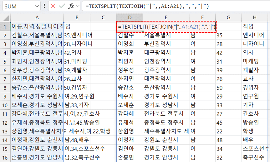
Task: Click cell D15 containing 김연아
Action: [x=130, y=149]
